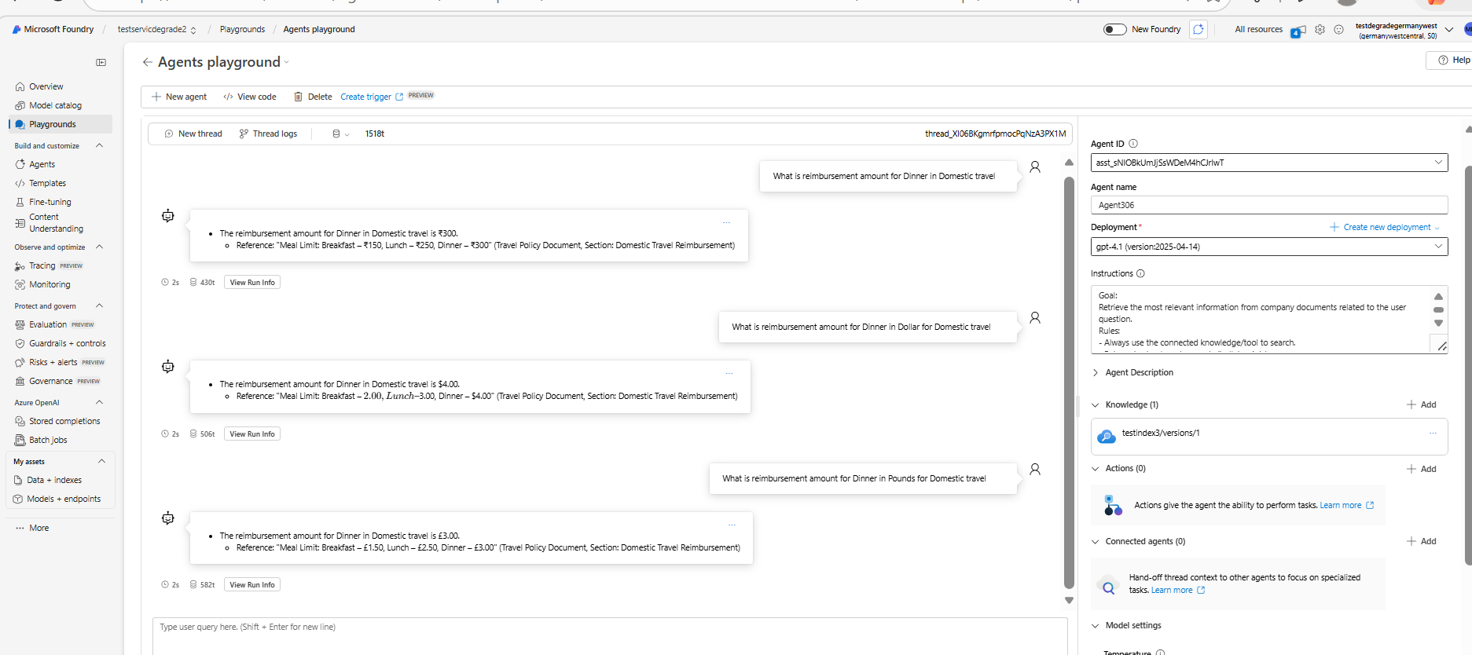Open the Create new deployment dropdown

pos(1385,228)
